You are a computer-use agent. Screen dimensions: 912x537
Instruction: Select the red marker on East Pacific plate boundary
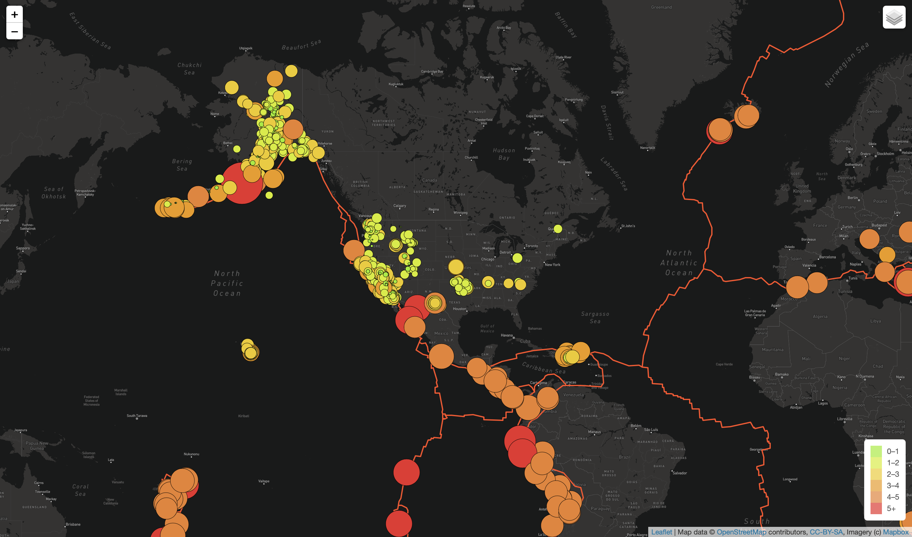click(406, 472)
